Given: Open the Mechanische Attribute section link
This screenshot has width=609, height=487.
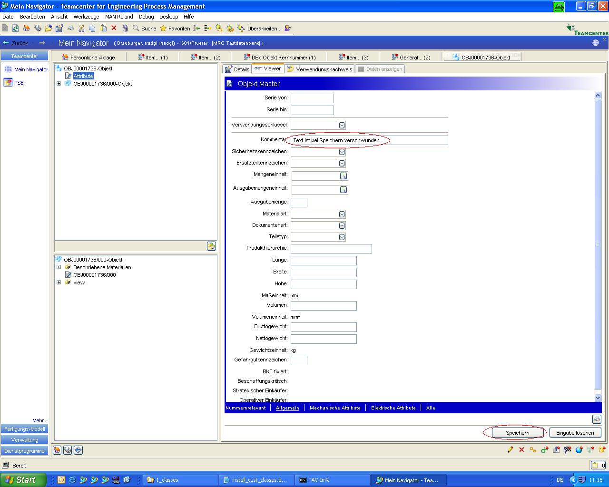Looking at the screenshot, I should tap(335, 408).
